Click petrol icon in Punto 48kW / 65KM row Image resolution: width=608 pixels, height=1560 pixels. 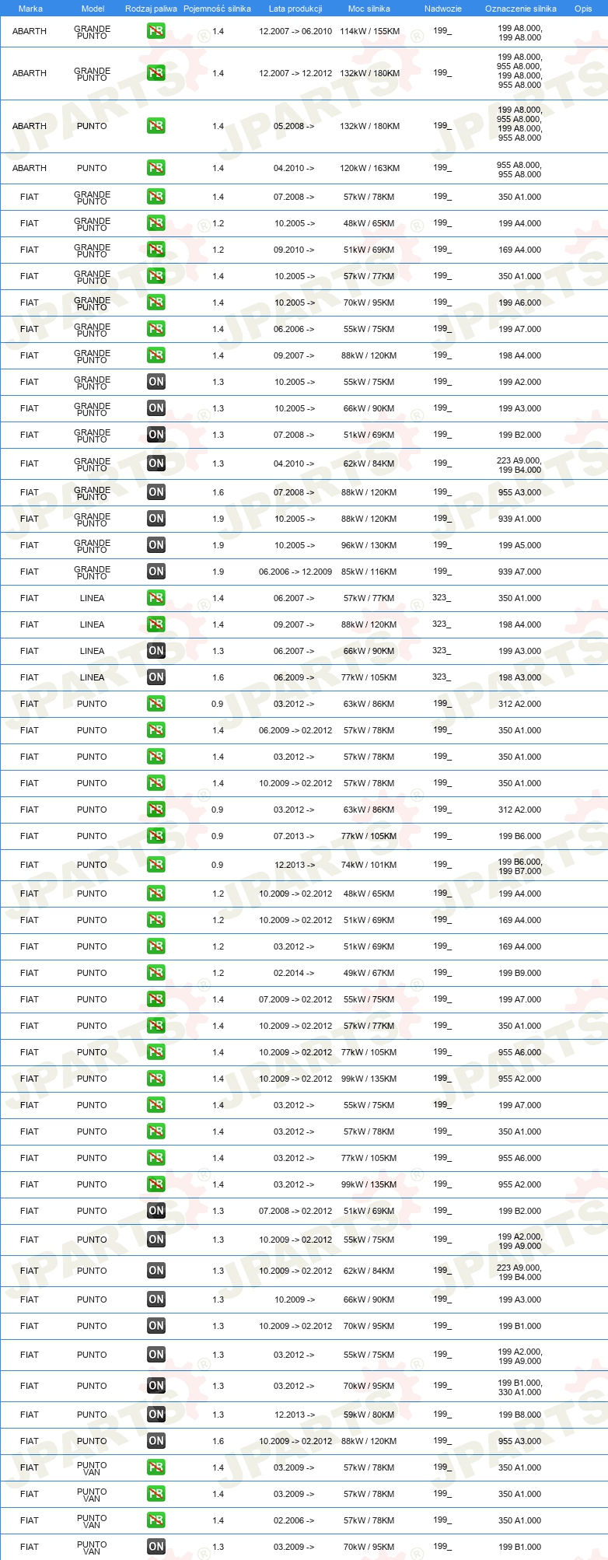click(x=155, y=894)
